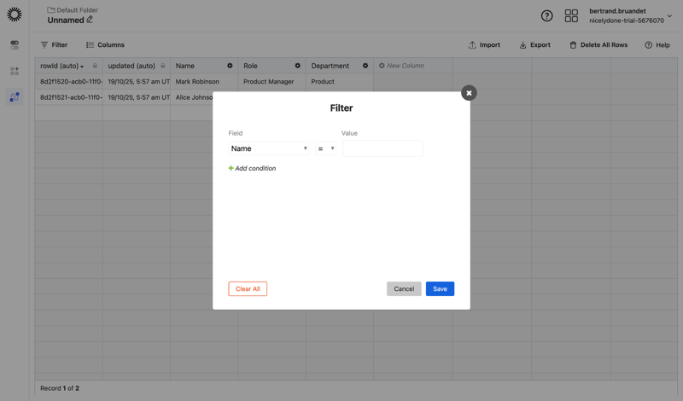Viewport: 683px width, 401px height.
Task: Sort by rowId (auto) column header
Action: 61,66
